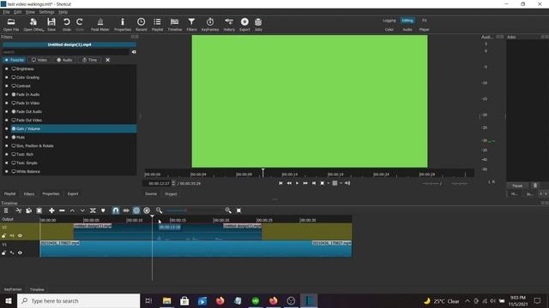549x308 pixels.
Task: Click the Pause button in Jobs panel
Action: pos(517,186)
